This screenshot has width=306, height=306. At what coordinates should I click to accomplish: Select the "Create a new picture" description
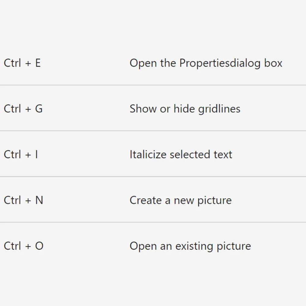tap(181, 200)
